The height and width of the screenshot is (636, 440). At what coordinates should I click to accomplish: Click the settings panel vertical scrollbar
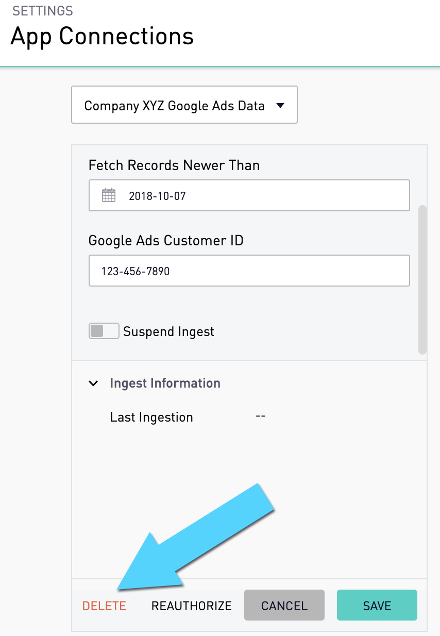coord(422,280)
